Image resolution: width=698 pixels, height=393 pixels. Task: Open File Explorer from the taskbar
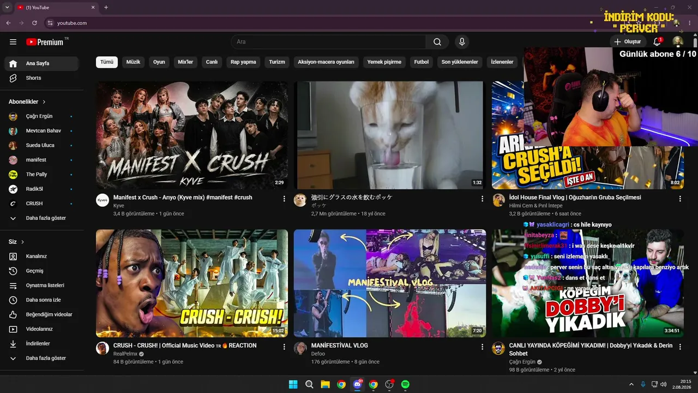point(325,384)
